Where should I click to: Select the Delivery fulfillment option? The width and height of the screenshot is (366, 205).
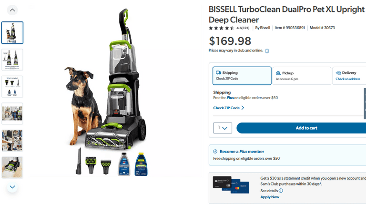349,76
